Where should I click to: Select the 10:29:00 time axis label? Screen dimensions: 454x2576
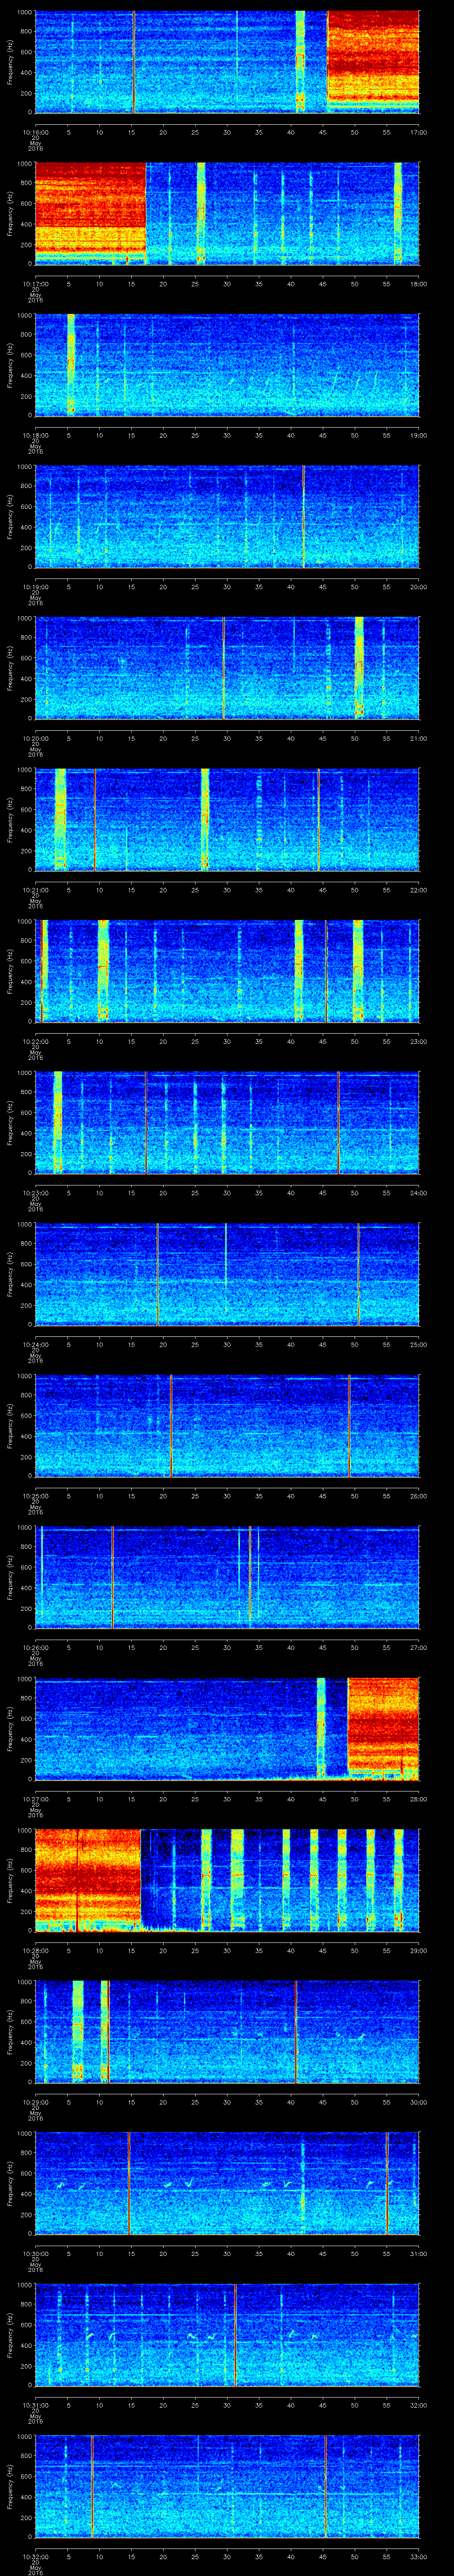tap(35, 2101)
